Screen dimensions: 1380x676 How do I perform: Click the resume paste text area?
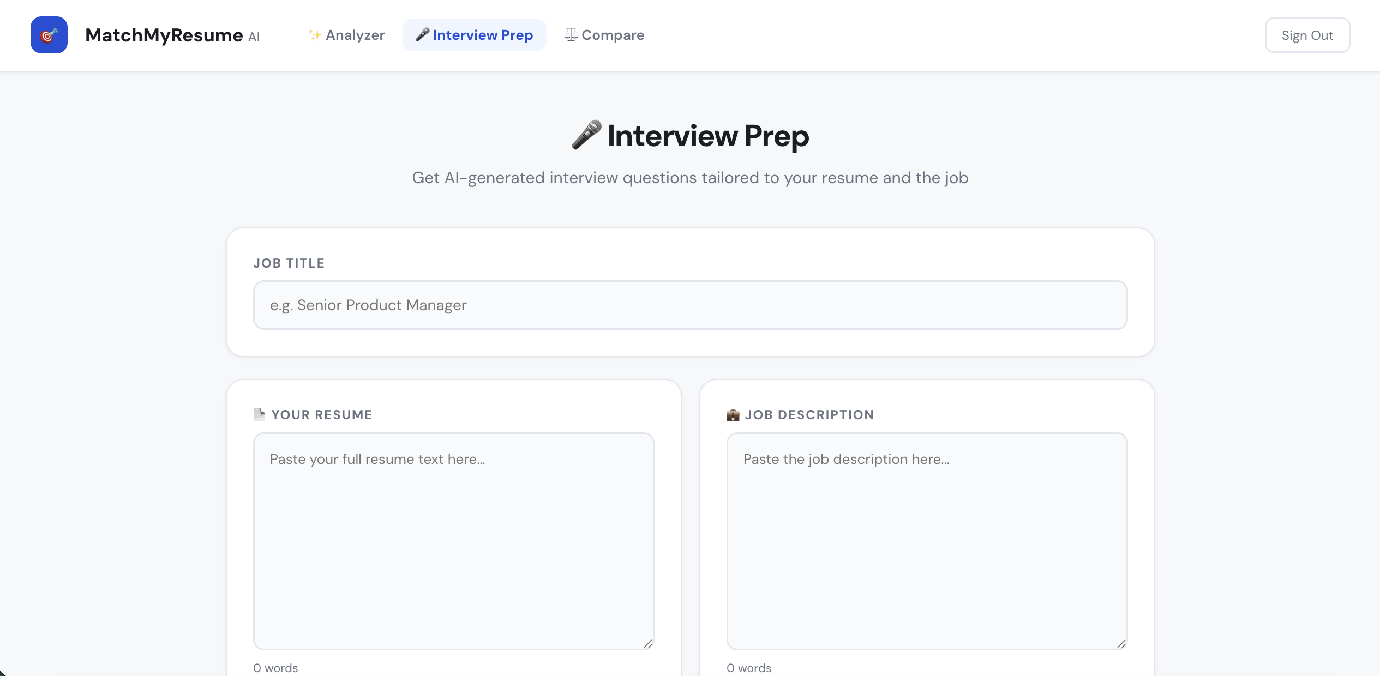[453, 540]
